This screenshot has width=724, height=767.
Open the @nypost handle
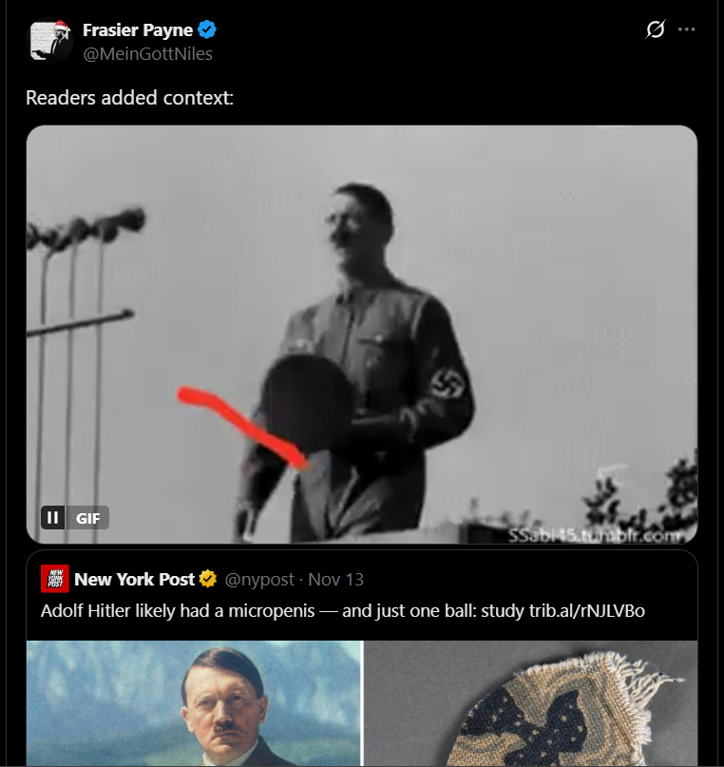coord(260,579)
